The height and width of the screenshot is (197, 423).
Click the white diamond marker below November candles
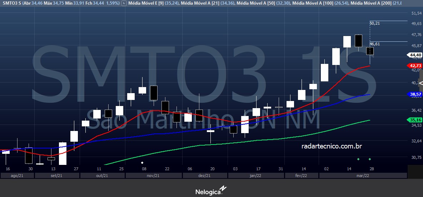tap(142, 162)
